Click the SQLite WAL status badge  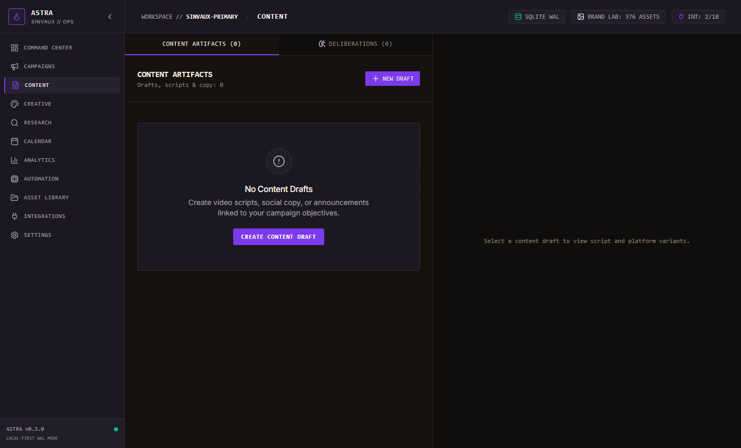tap(537, 17)
